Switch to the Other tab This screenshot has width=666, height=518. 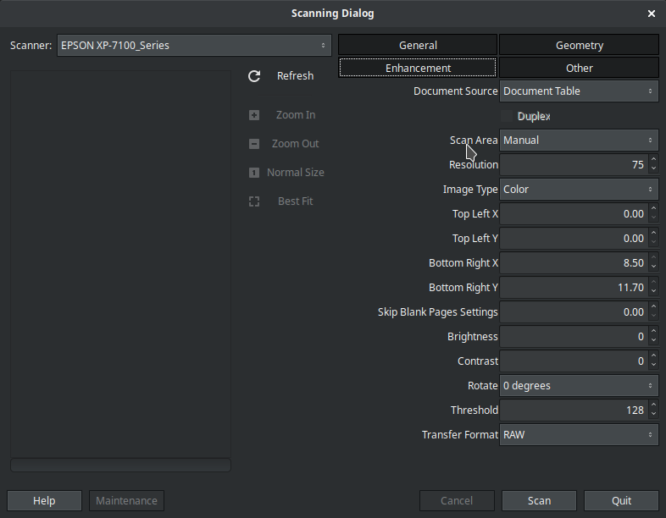tap(579, 68)
